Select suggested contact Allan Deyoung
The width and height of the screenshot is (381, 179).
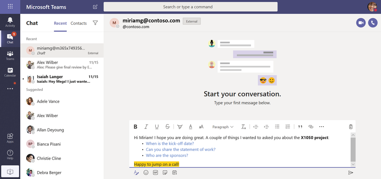coord(62,130)
